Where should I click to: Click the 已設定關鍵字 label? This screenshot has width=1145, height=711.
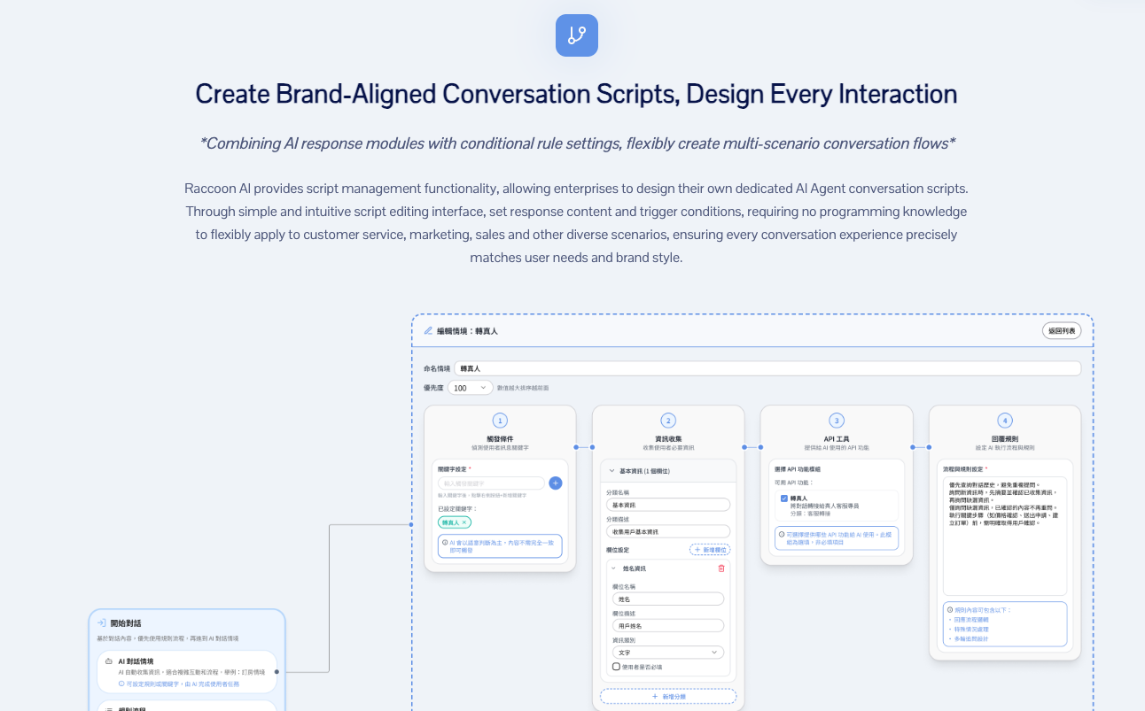pos(457,508)
